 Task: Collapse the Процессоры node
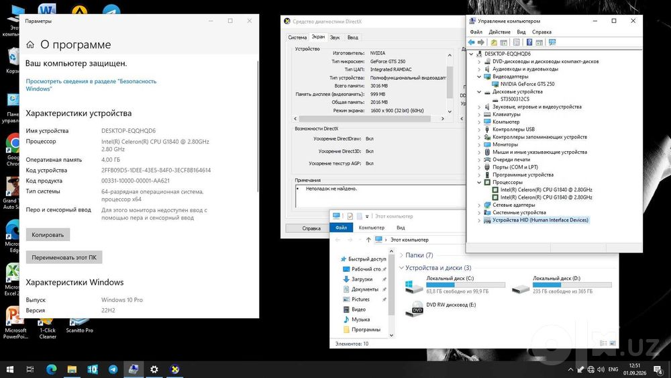(479, 183)
